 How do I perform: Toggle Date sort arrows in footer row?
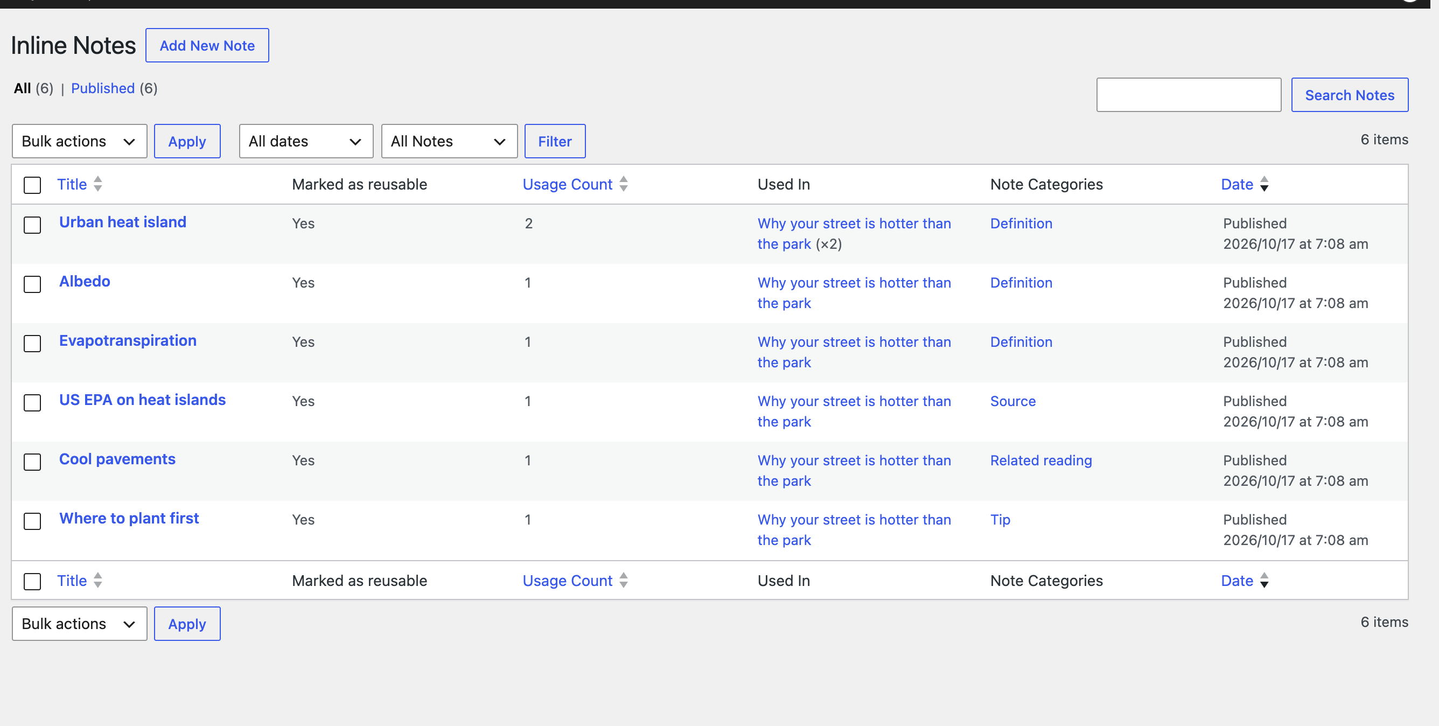(x=1264, y=581)
